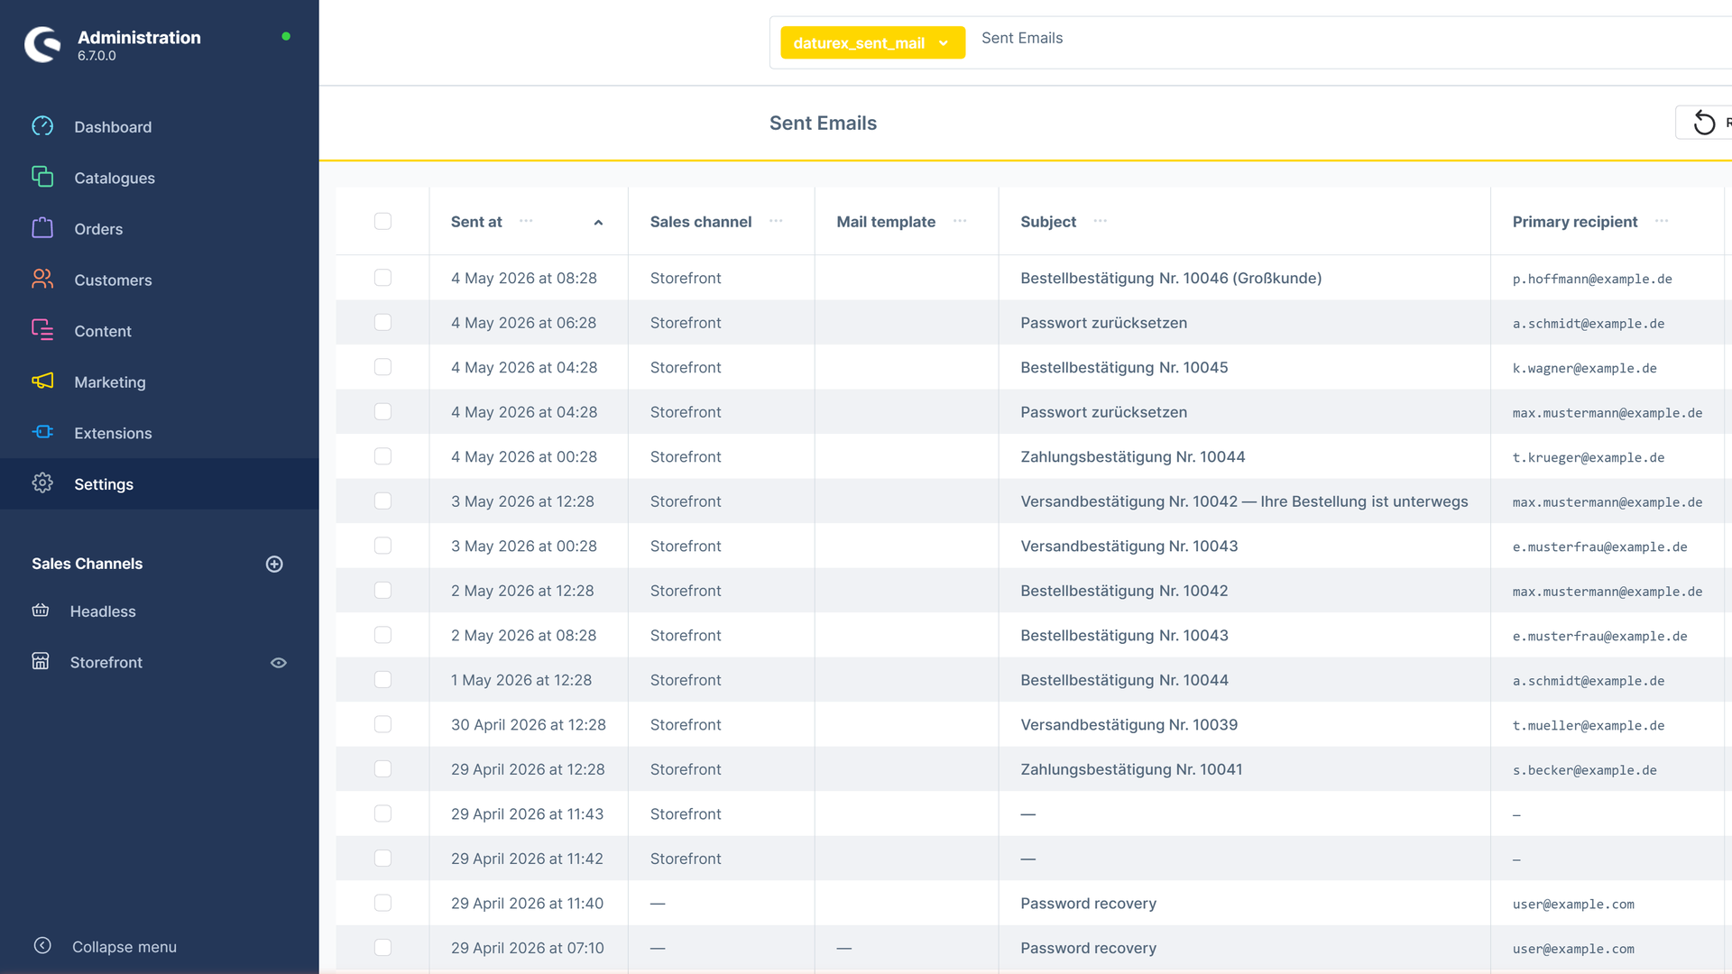Click the Sent Emails search field
Viewport: 1732px width, 974px height.
pos(1353,38)
